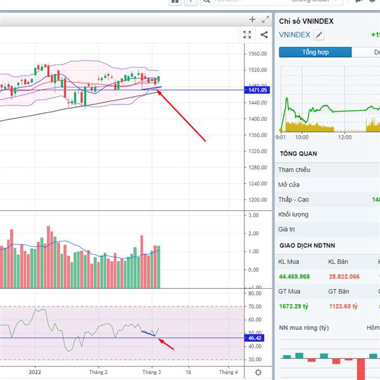Switch to the Tổng hợp tab
This screenshot has width=380, height=380.
tap(315, 52)
